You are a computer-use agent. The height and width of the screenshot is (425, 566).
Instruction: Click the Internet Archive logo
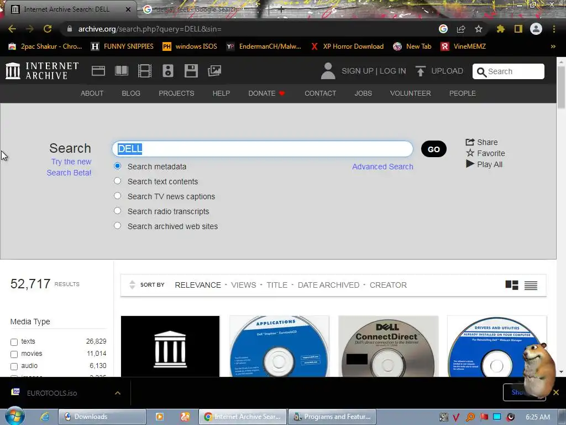tap(42, 71)
